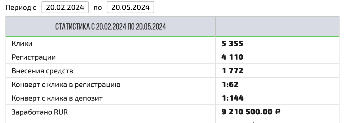Click the clicks value 5 355
The image size is (345, 123).
232,43
